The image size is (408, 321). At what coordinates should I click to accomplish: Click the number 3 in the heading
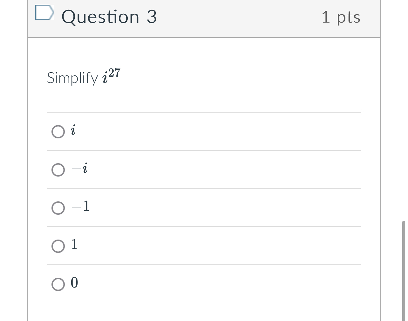point(152,17)
